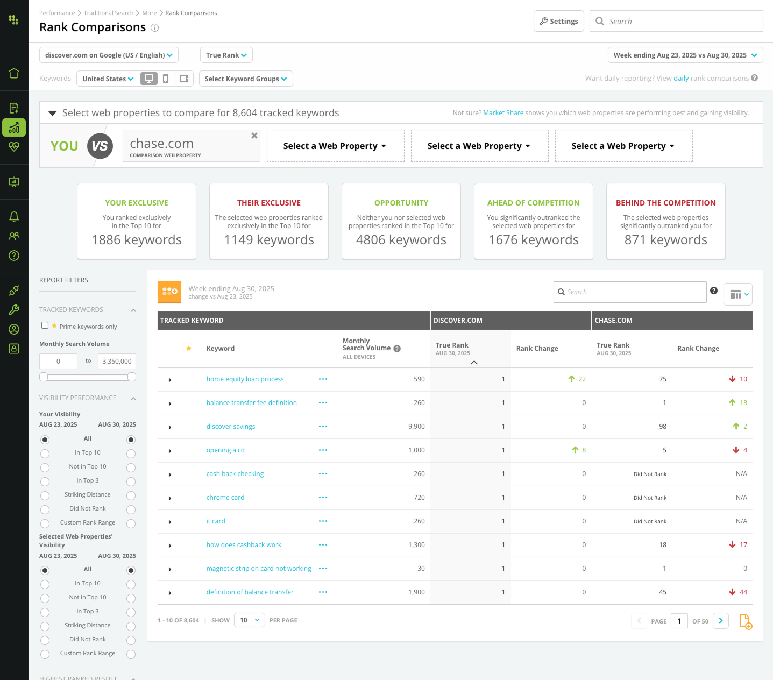Open the Select Keyword Groups dropdown
The width and height of the screenshot is (773, 680).
(x=246, y=79)
